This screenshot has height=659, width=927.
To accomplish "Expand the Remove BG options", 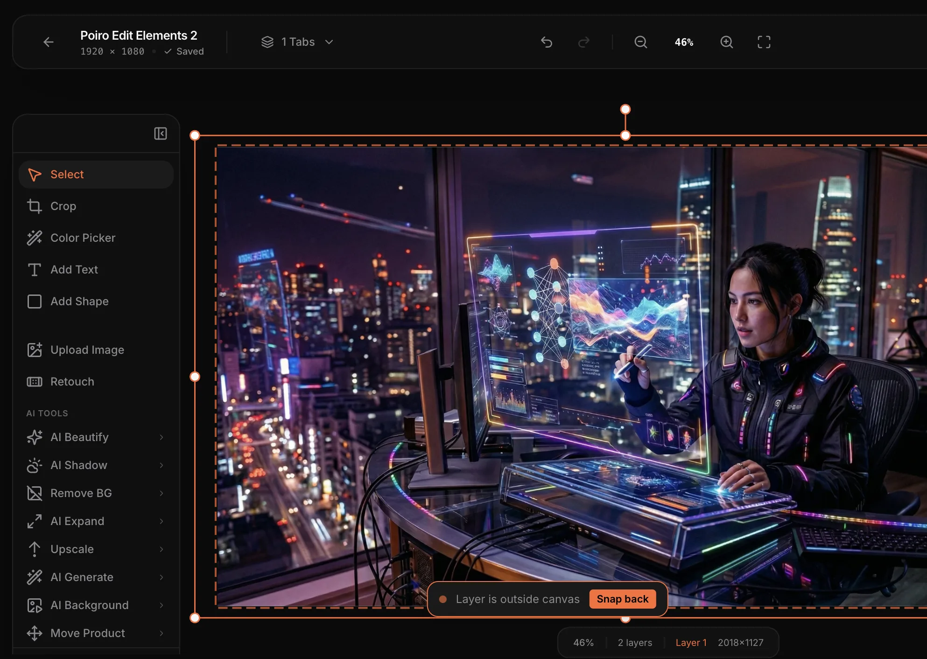I will [96, 493].
